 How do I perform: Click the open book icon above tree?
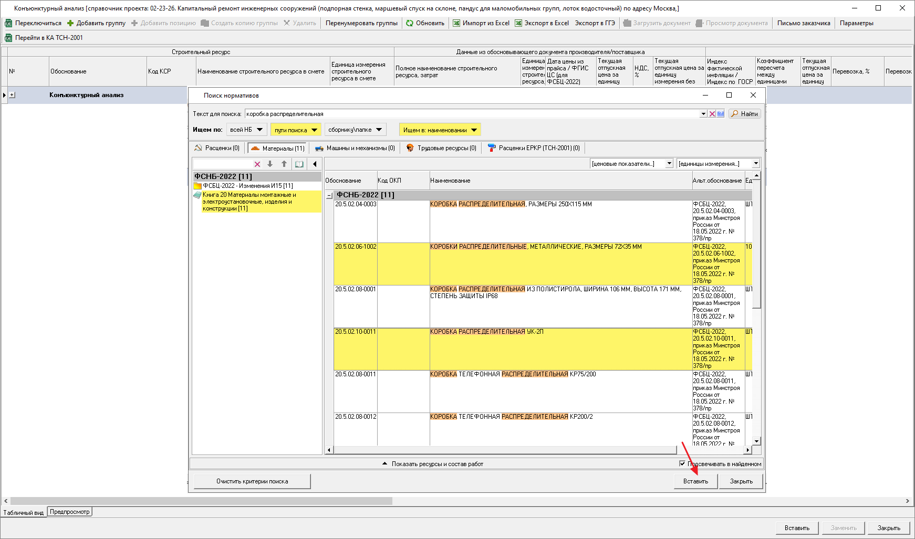[x=299, y=164]
